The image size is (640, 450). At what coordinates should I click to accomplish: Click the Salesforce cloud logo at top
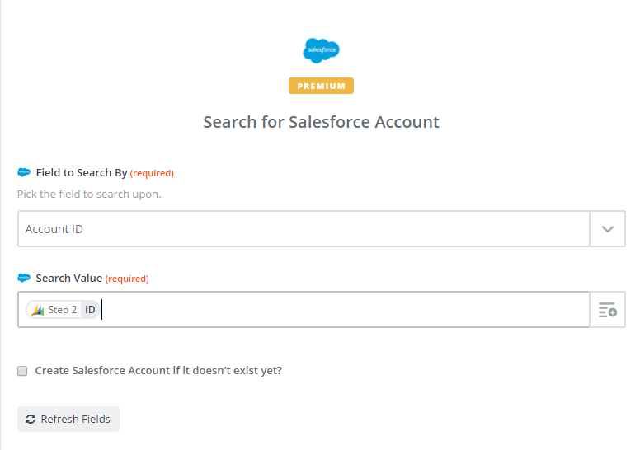[x=321, y=50]
